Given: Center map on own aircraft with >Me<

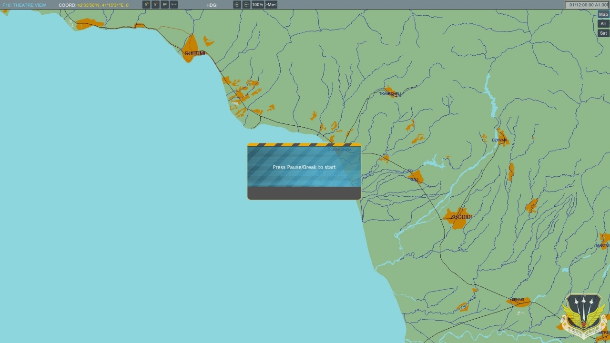Looking at the screenshot, I should 271,4.
